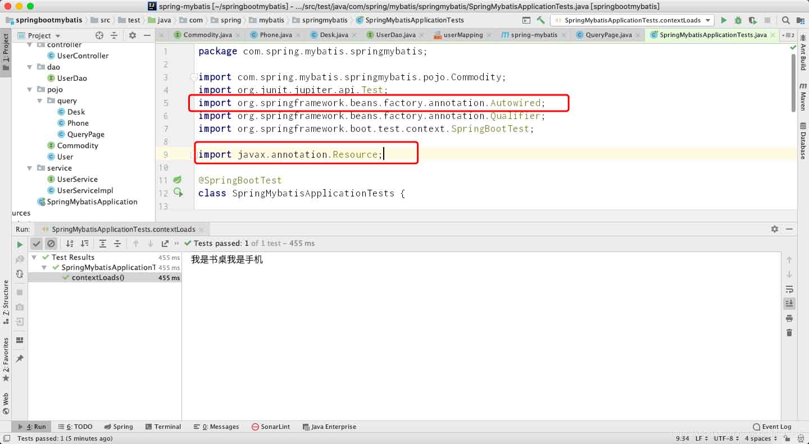Image resolution: width=809 pixels, height=444 pixels.
Task: Toggle scroll to end in console
Action: (789, 303)
